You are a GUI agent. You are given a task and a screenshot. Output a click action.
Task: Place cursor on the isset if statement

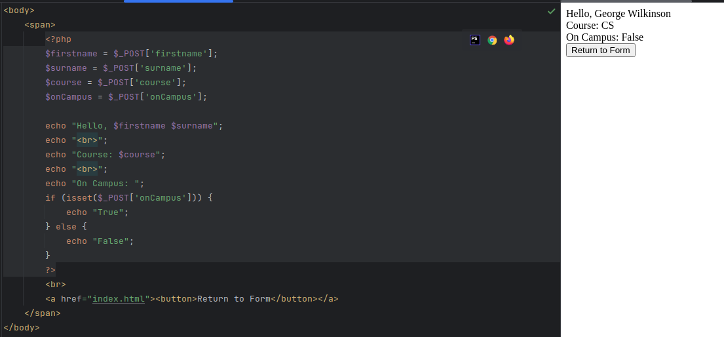128,198
